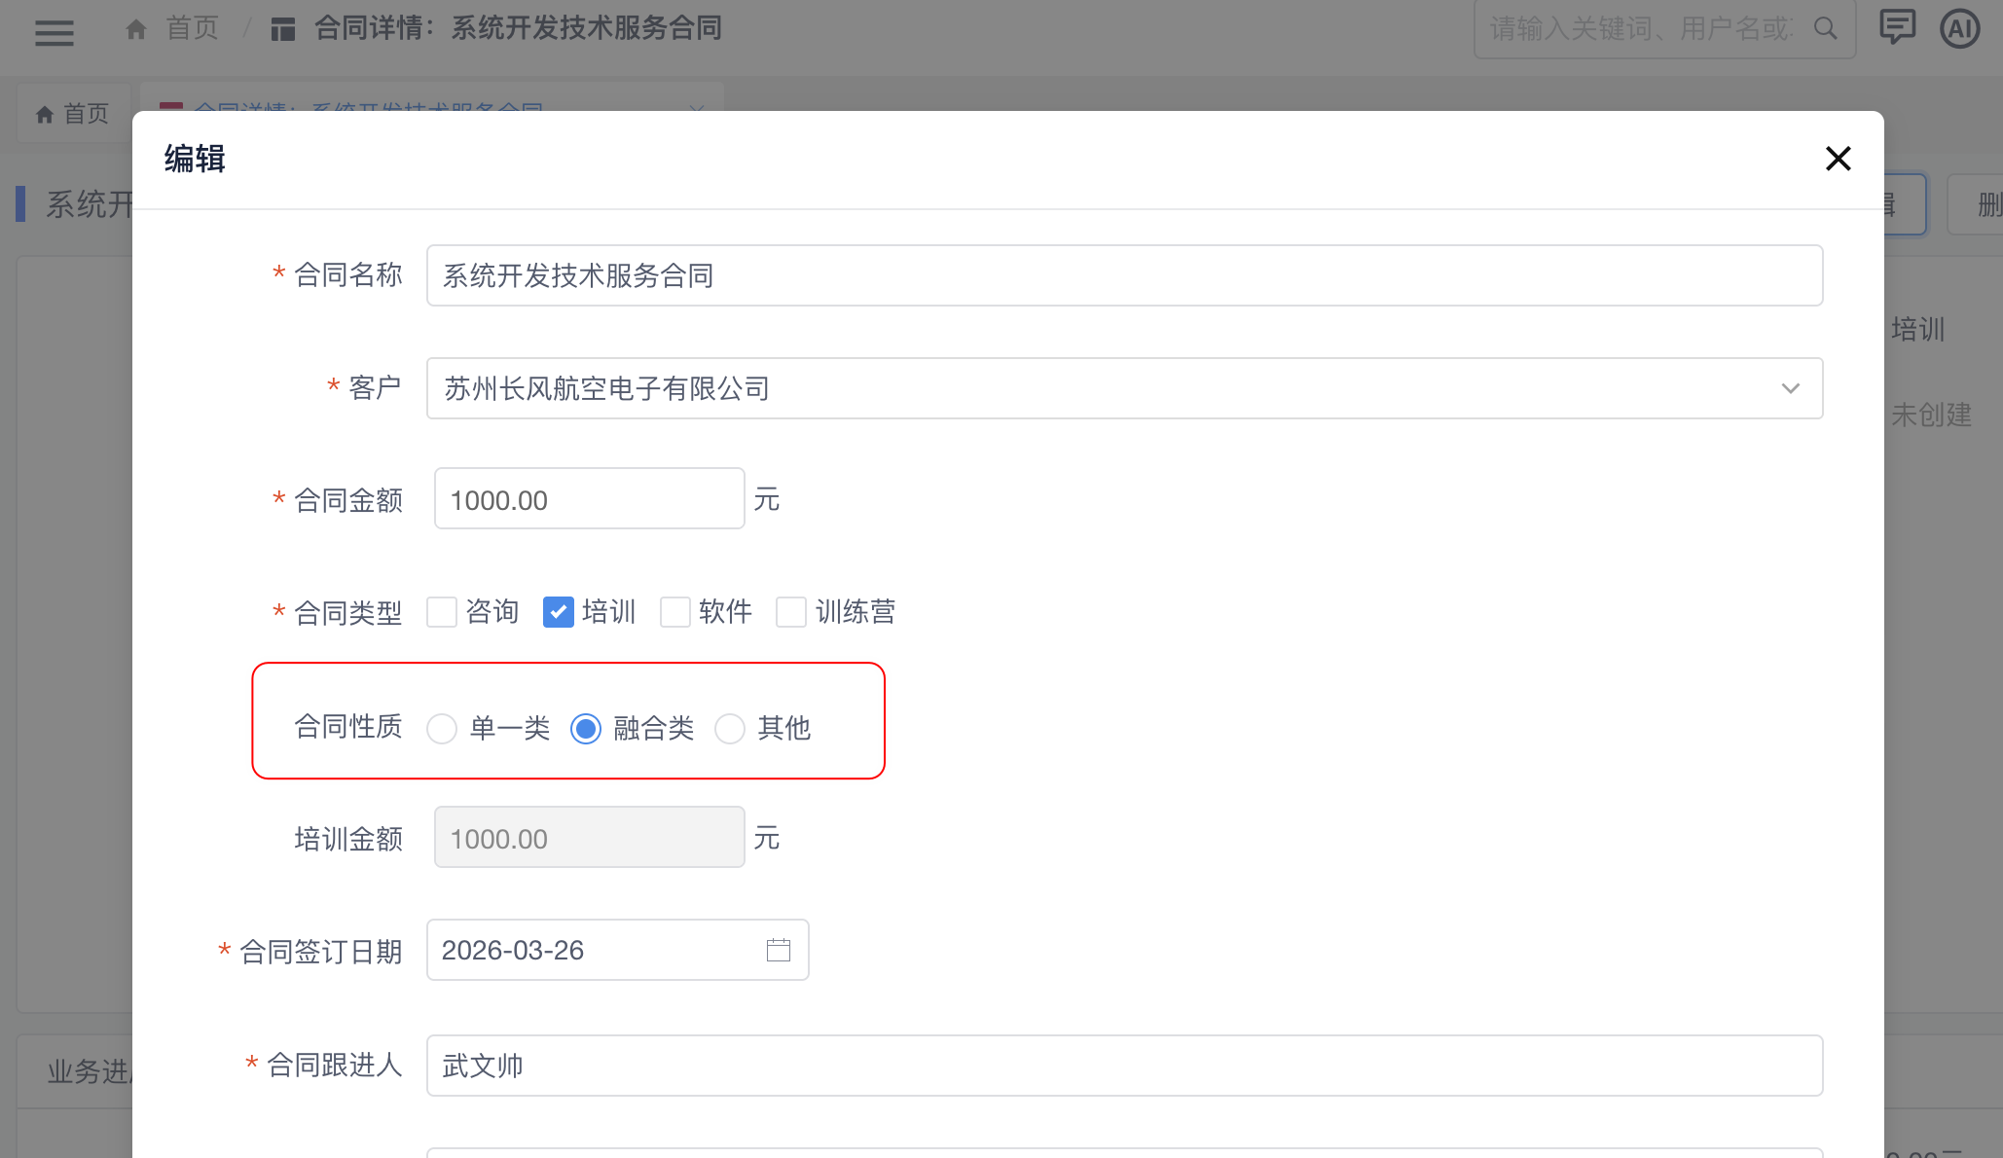This screenshot has height=1158, width=2003.
Task: Click the 合同名称 input field
Action: (x=1123, y=275)
